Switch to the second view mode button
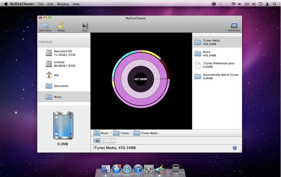This screenshot has height=177, width=281. click(105, 140)
